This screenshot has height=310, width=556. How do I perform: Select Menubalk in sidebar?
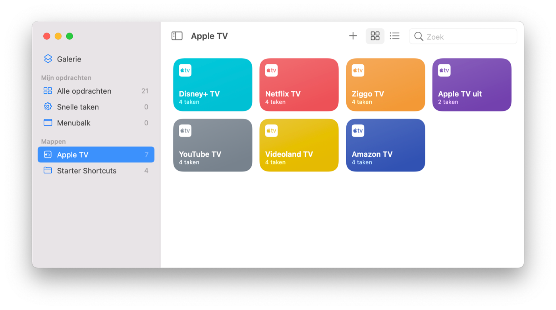96,123
